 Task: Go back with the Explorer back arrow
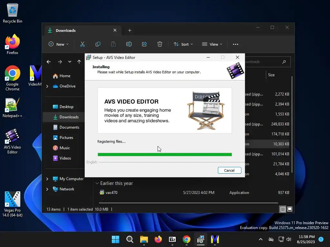click(49, 62)
